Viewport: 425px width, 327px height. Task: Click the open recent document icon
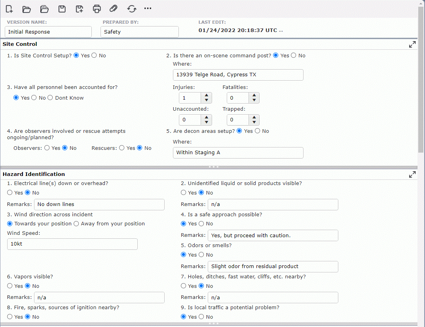click(x=44, y=9)
